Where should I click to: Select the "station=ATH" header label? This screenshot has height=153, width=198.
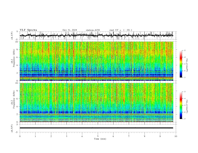pyautogui.click(x=93, y=30)
